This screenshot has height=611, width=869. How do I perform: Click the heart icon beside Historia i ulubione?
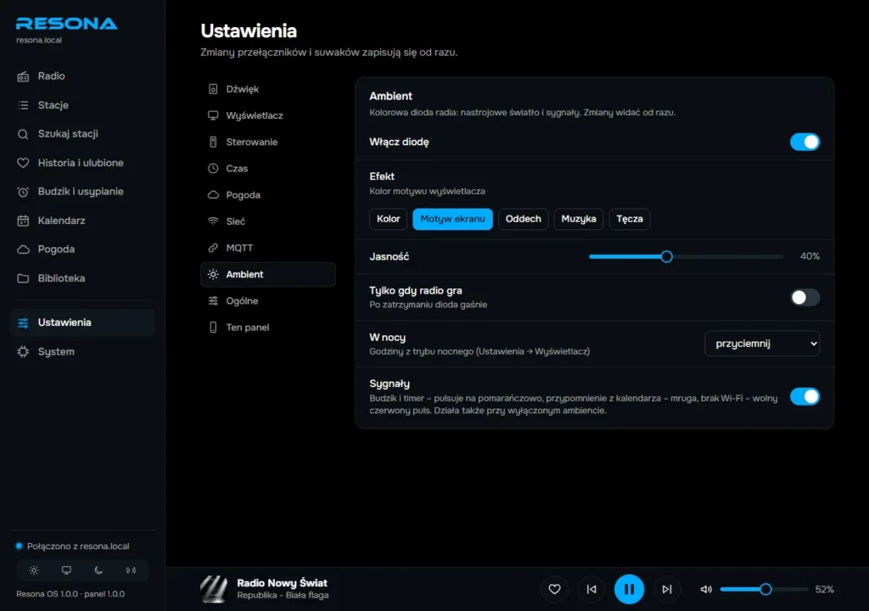[x=23, y=163]
